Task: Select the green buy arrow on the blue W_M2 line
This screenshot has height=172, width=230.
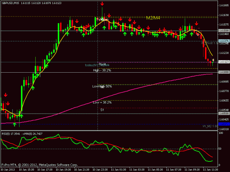Action: (14, 124)
